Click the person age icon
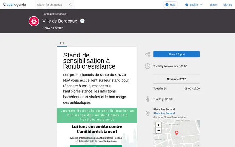The width and height of the screenshot is (235, 147). tap(148, 99)
